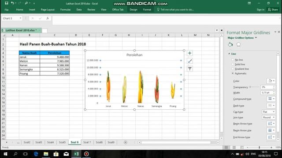The width and height of the screenshot is (282, 158).
Task: Click the enter checkmark in formula bar
Action: click(40, 18)
